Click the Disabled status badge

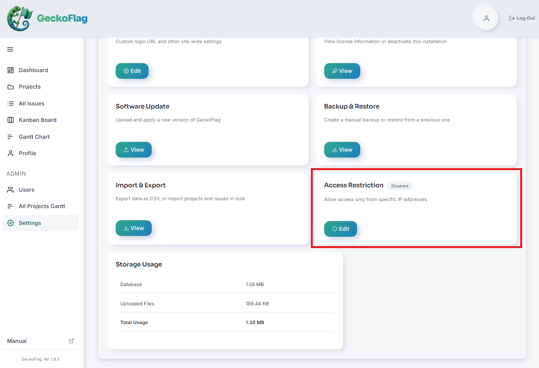pyautogui.click(x=399, y=186)
